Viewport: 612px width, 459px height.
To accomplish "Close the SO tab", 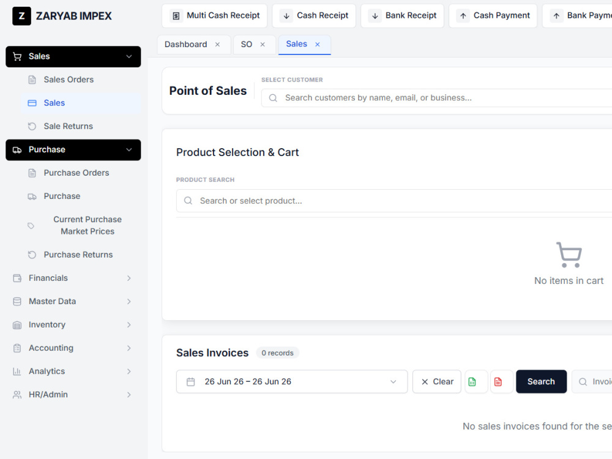I will (263, 45).
